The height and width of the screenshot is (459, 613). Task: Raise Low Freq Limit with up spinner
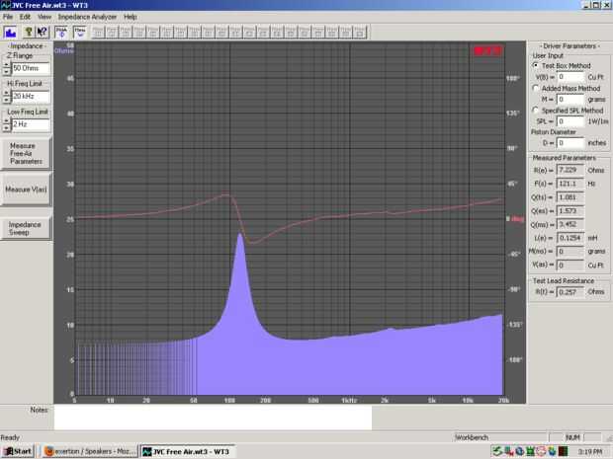[x=6, y=121]
